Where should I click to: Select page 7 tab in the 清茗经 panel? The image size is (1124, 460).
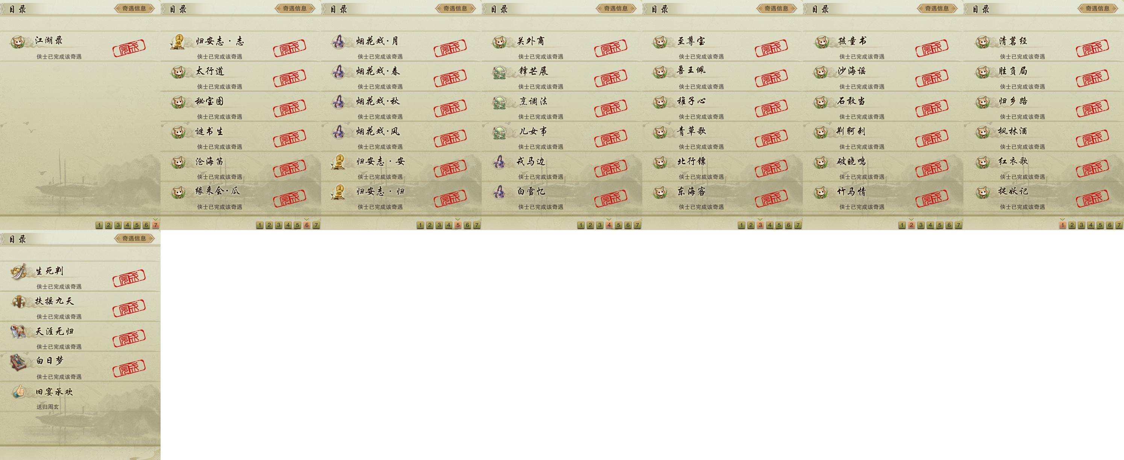pos(1119,225)
